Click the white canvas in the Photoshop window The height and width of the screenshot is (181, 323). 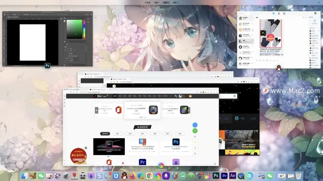[33, 42]
